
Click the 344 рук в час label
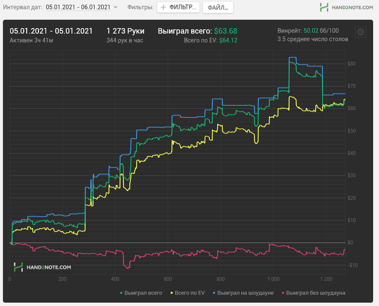(x=125, y=41)
